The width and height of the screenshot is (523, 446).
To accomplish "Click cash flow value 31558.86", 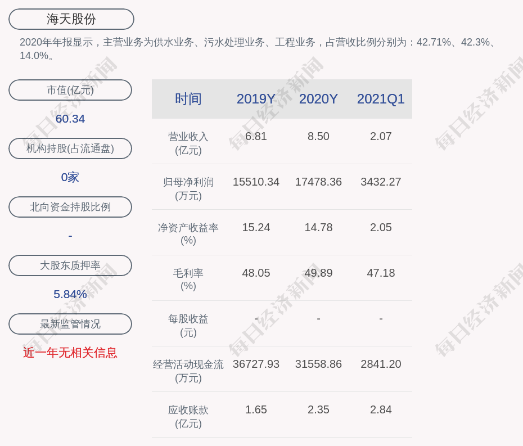I will 318,364.
